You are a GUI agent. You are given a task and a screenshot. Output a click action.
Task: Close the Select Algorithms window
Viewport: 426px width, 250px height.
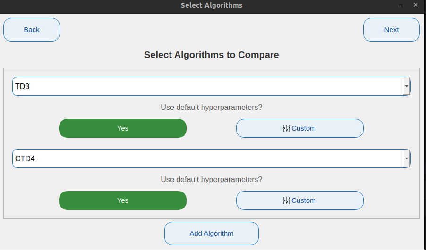tap(415, 5)
